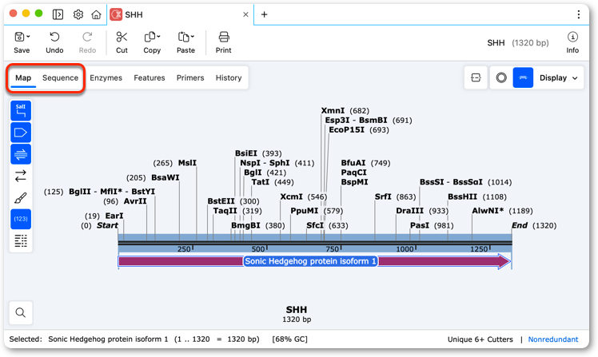Open the Info panel icon
Image resolution: width=598 pixels, height=357 pixels.
click(572, 42)
